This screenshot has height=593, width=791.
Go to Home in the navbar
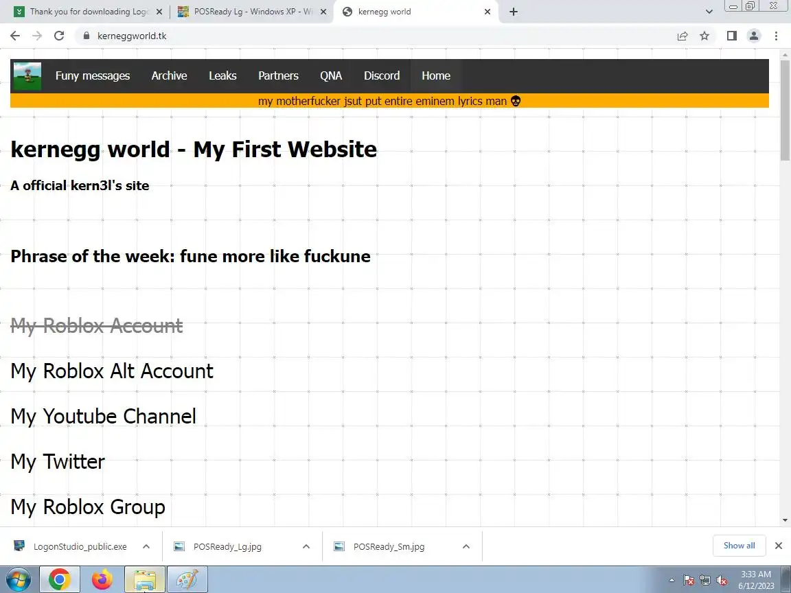(x=436, y=75)
